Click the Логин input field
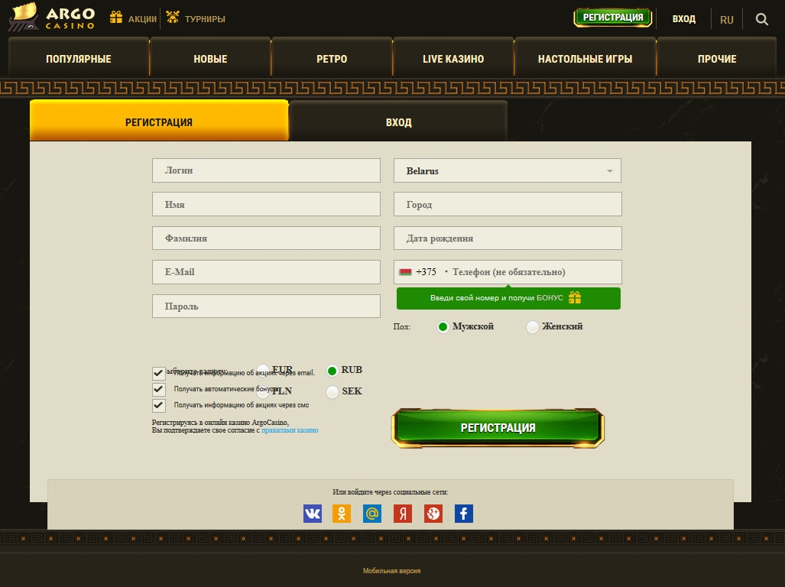Image resolution: width=785 pixels, height=587 pixels. point(266,170)
